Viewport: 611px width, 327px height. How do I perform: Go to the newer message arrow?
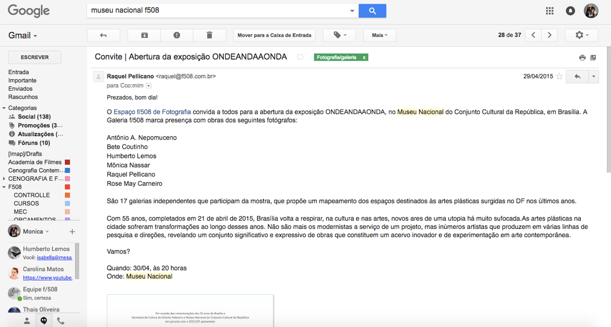(533, 35)
